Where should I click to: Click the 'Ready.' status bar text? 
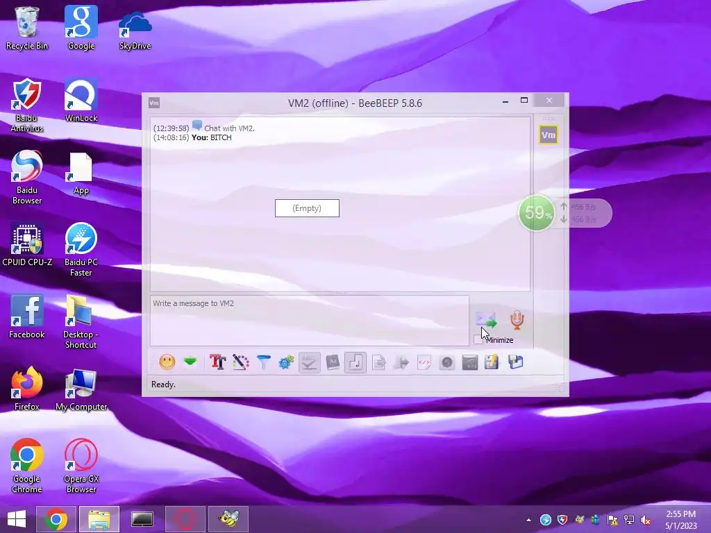163,384
